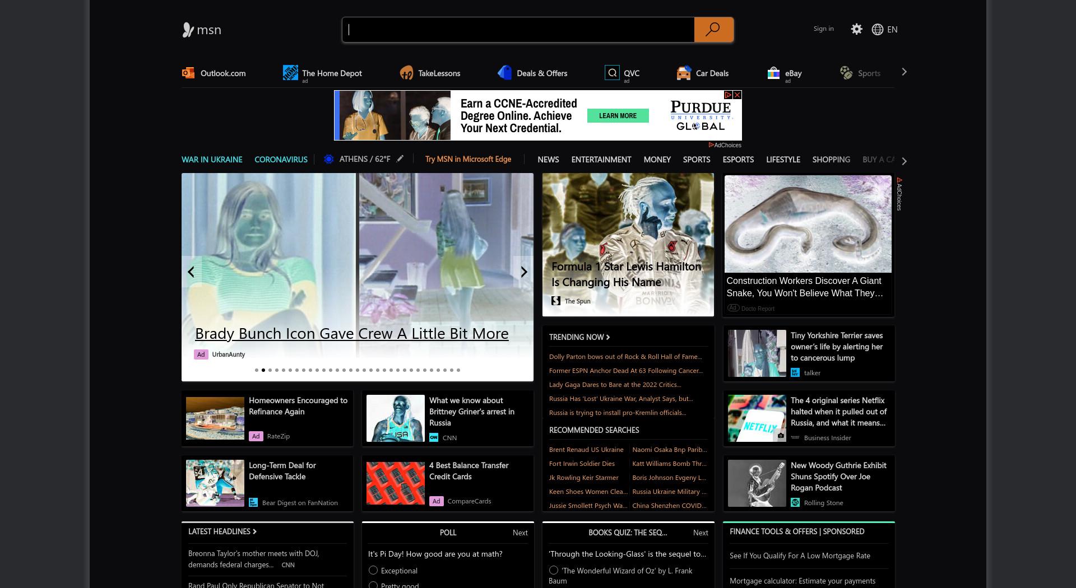
Task: Open the Outlook.com icon shortcut
Action: 188,73
